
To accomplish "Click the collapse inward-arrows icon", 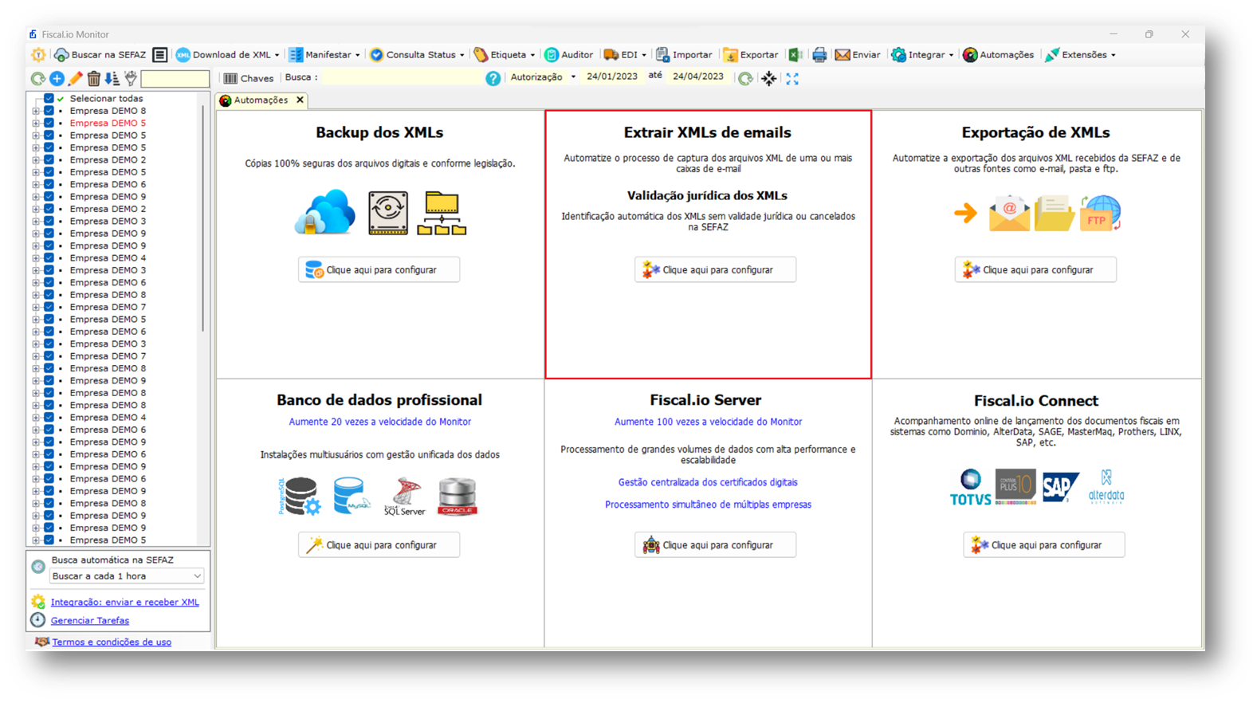I will (769, 78).
